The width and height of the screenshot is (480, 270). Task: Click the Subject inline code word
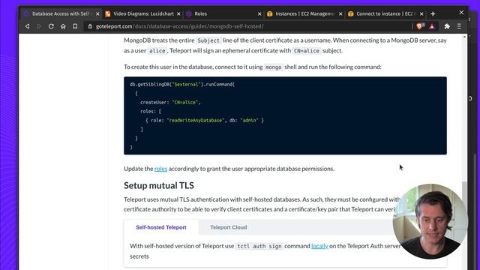click(208, 40)
